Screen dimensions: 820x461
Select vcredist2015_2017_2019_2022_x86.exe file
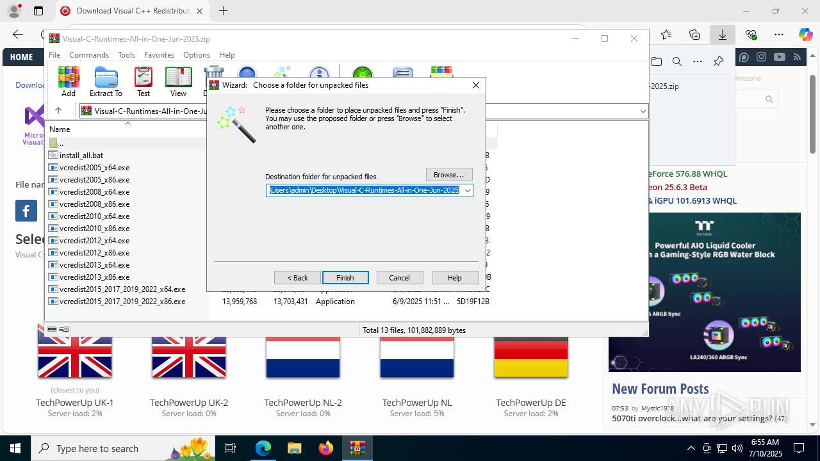click(122, 302)
